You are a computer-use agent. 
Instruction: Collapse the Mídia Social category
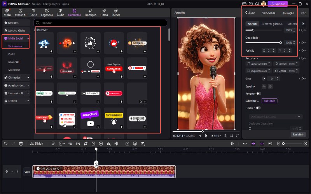[28, 38]
